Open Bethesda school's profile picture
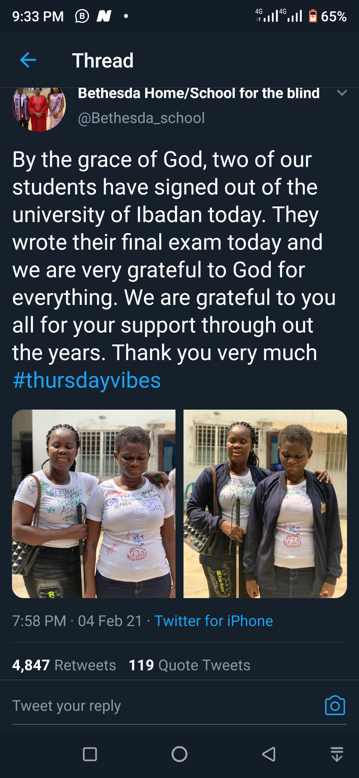Viewport: 359px width, 778px height. click(x=39, y=109)
